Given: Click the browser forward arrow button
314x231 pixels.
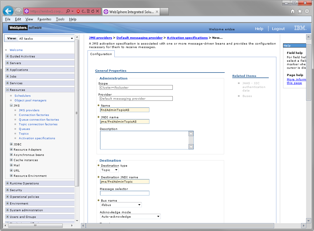Looking at the screenshot, I should (18, 11).
